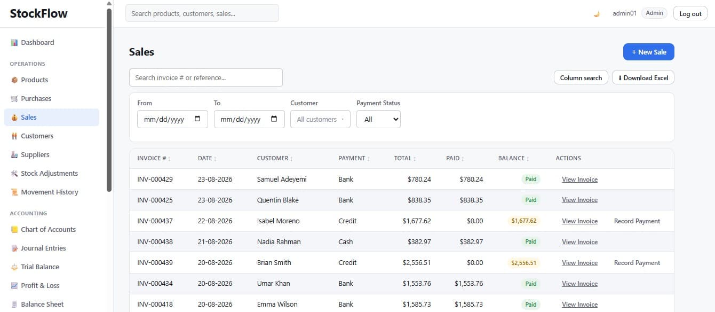Open Journal Entries
715x312 pixels.
click(x=52, y=248)
